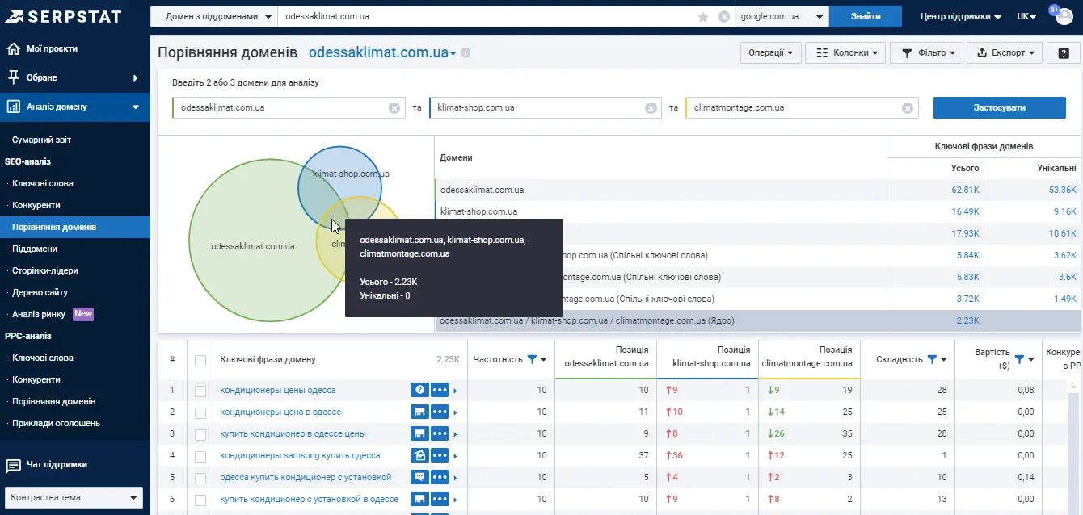Open the Фільтр dropdown

926,52
